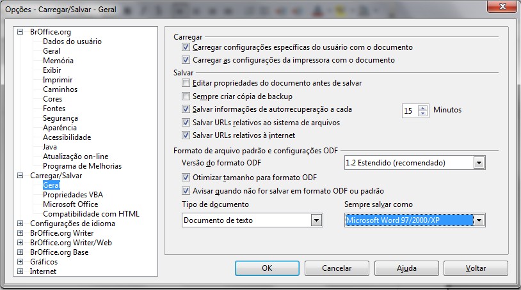Select BrOffice.org Writer tree label
Viewport: 521px width, 290px height.
coord(62,233)
